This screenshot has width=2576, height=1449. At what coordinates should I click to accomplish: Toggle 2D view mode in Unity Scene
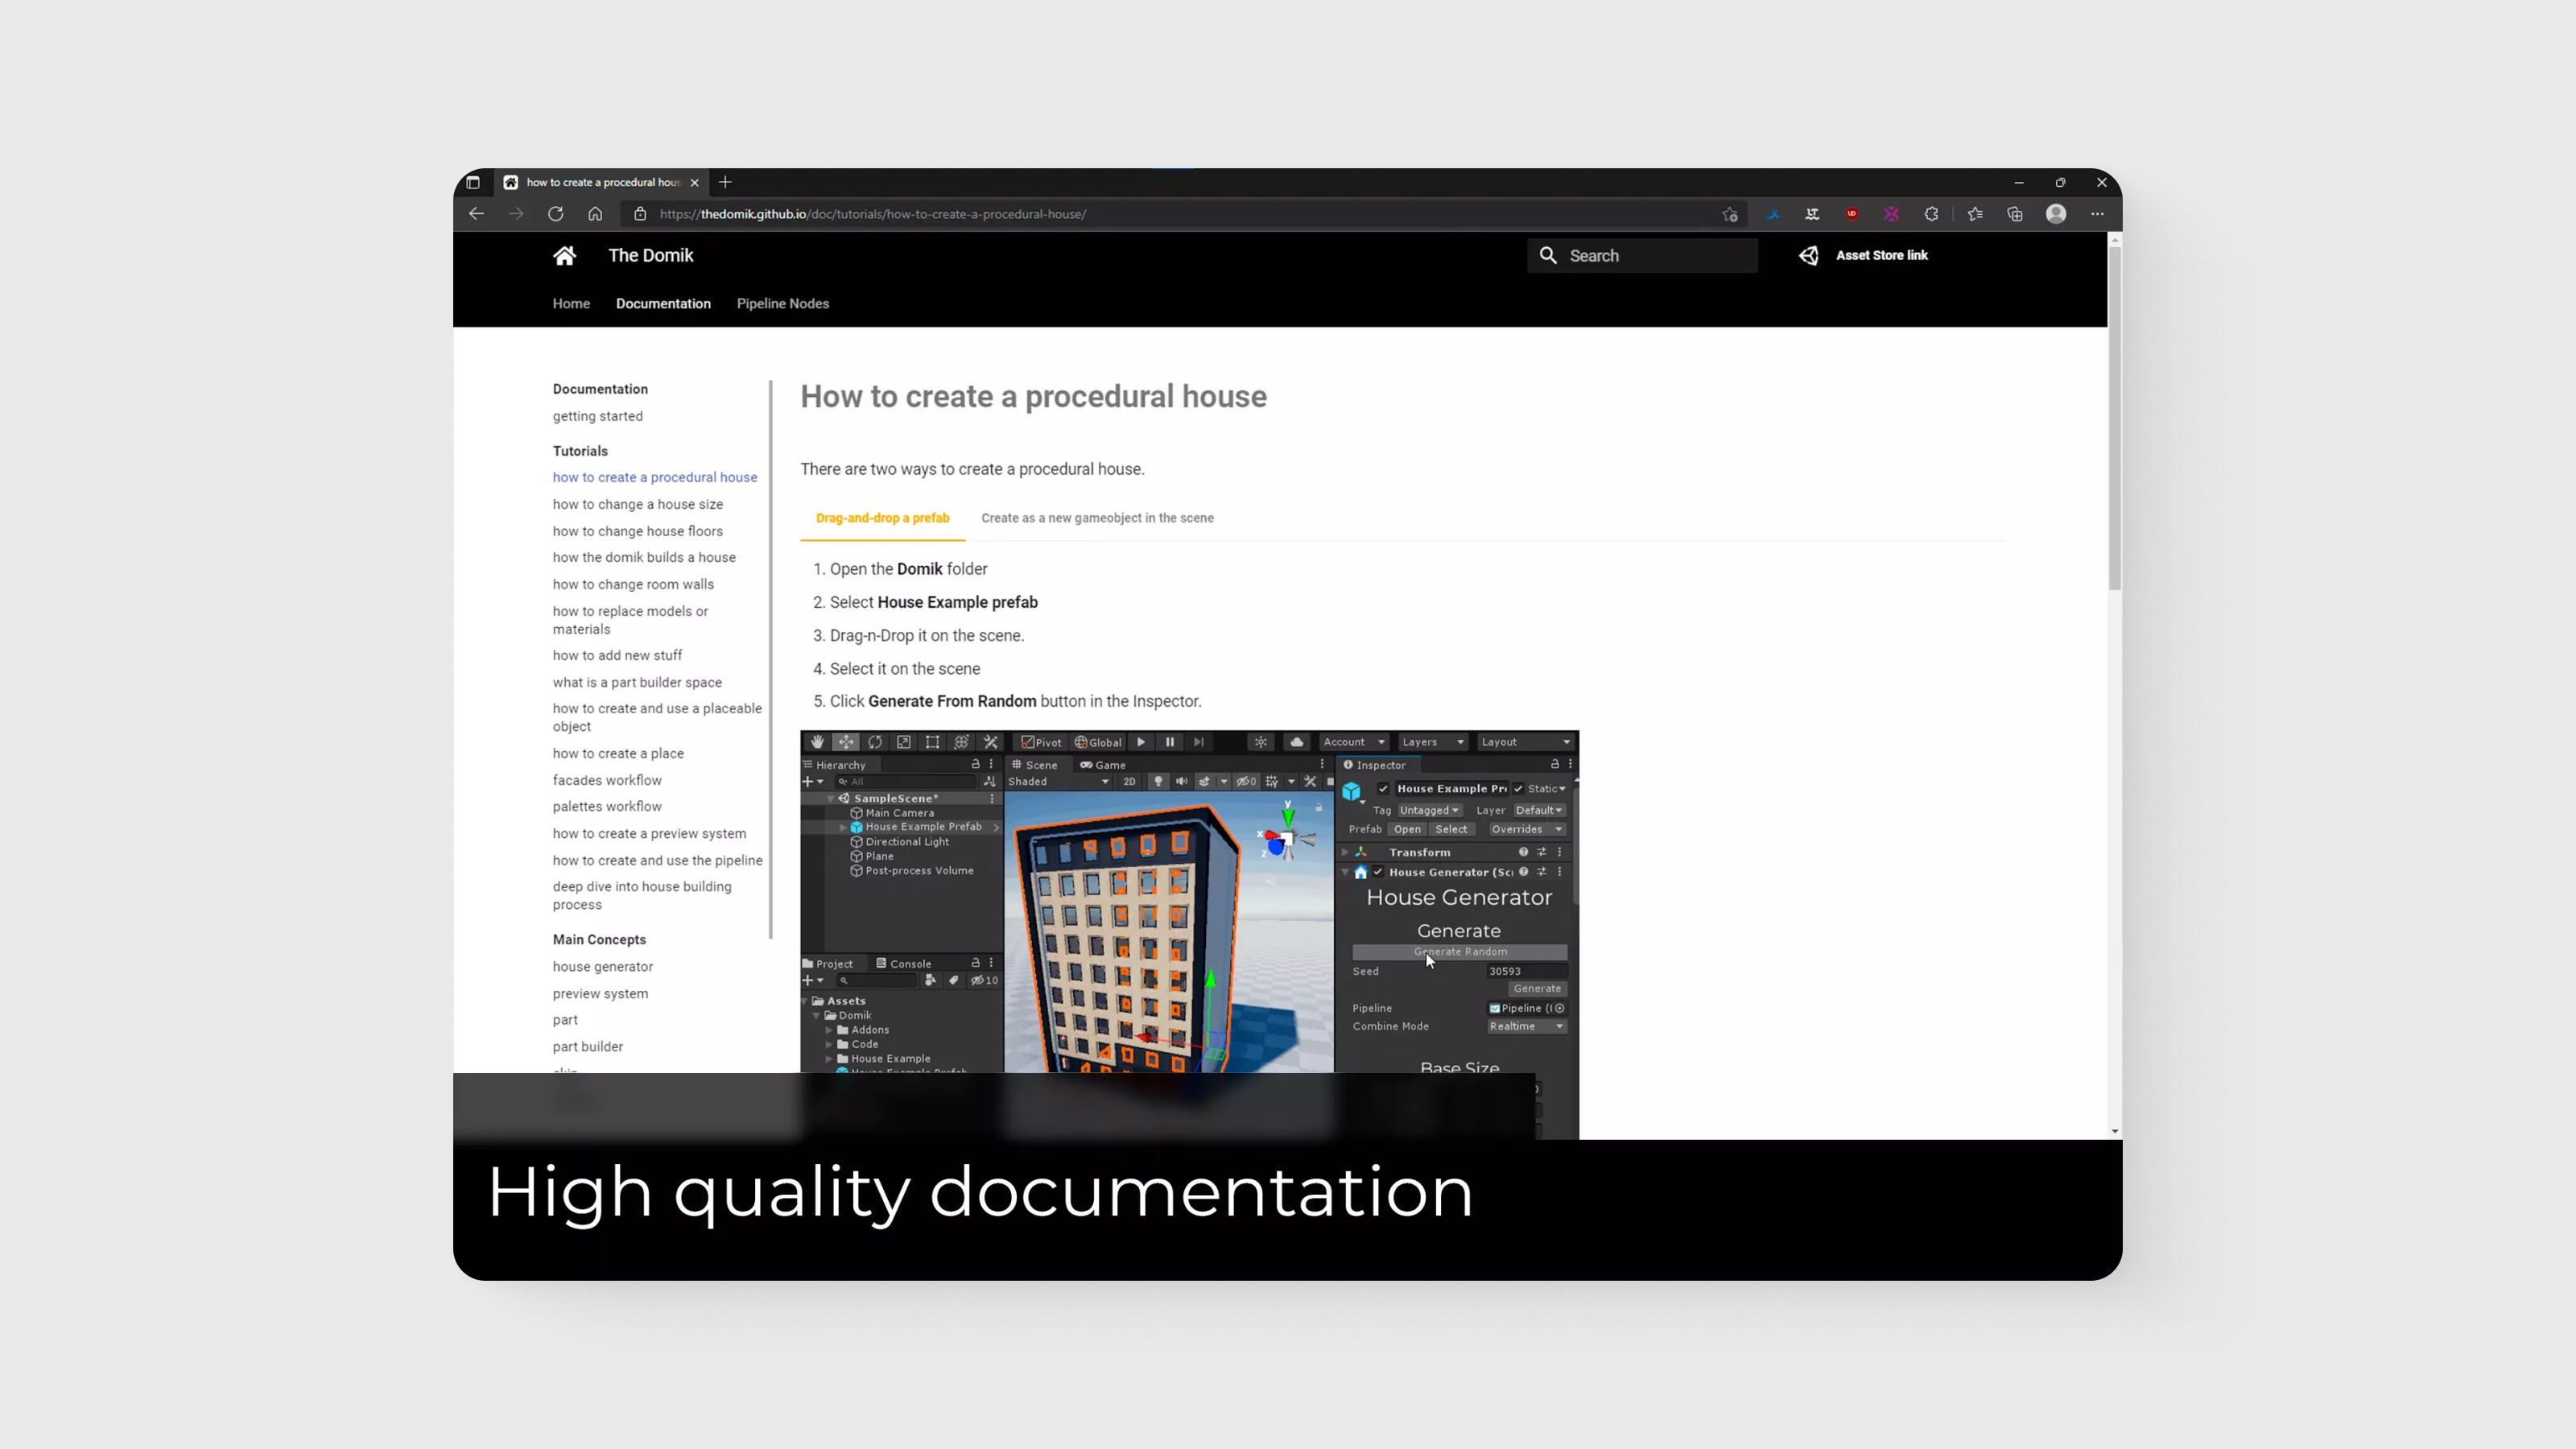[x=1129, y=782]
